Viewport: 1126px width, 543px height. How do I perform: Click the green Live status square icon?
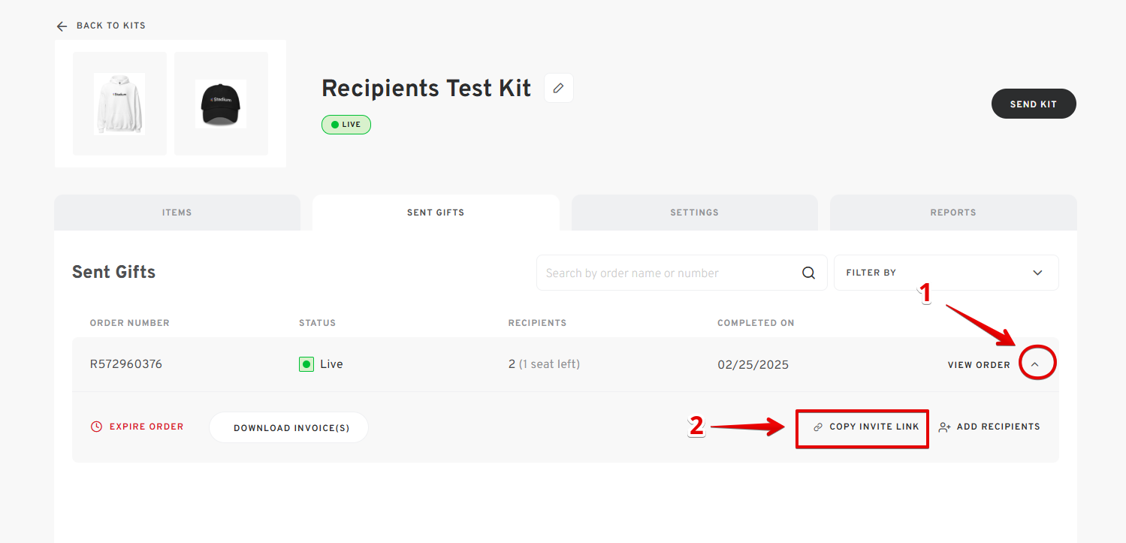[306, 364]
